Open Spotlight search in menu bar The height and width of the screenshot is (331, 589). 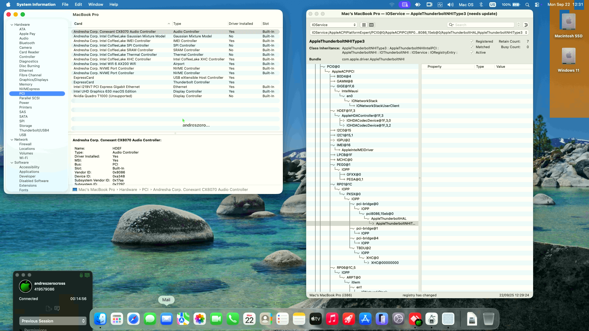[527, 5]
